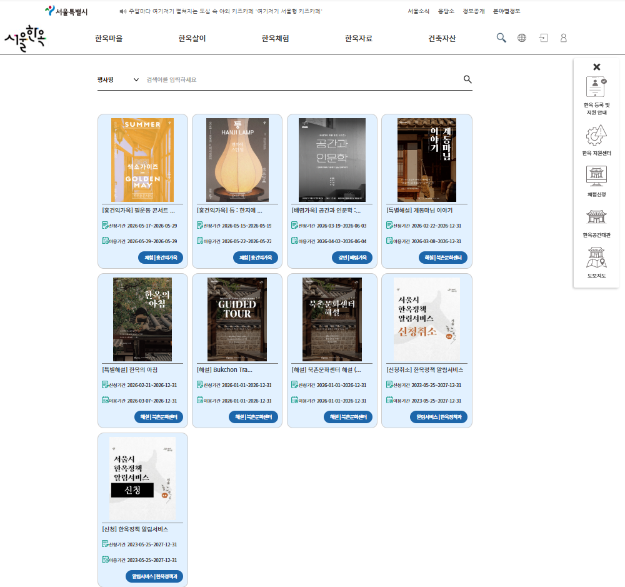
Task: Click 신청기간 icon on 등 : 한지에 card
Action: pos(200,225)
